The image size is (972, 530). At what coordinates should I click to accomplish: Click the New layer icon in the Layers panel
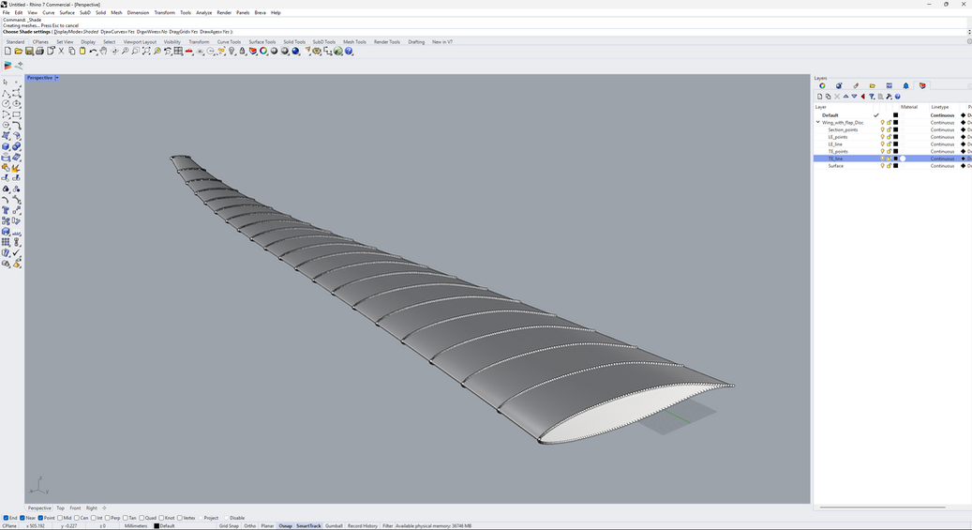pyautogui.click(x=819, y=97)
